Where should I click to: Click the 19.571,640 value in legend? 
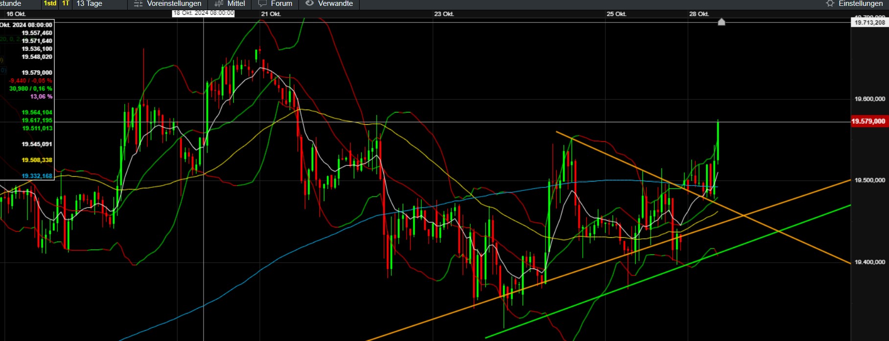pos(37,41)
